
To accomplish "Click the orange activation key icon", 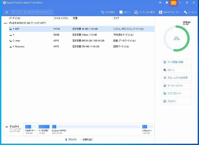I will [174, 3].
